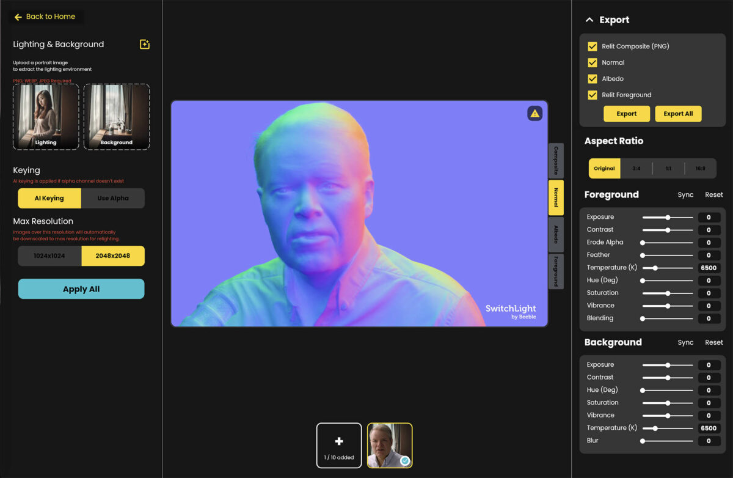Select the 16:9 aspect ratio
Image resolution: width=733 pixels, height=478 pixels.
pyautogui.click(x=699, y=169)
